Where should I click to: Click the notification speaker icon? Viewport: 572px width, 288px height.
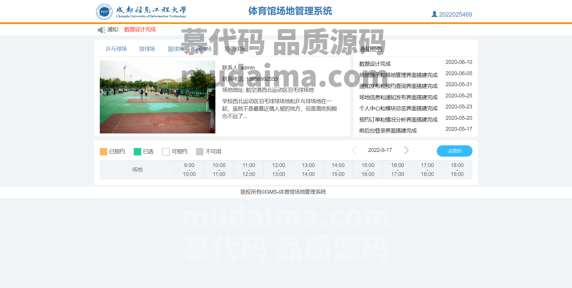coord(102,30)
